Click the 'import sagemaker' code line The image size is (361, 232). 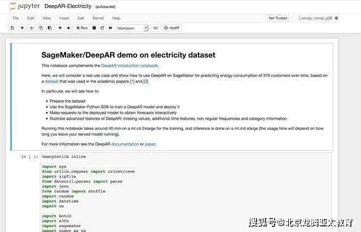(61, 226)
